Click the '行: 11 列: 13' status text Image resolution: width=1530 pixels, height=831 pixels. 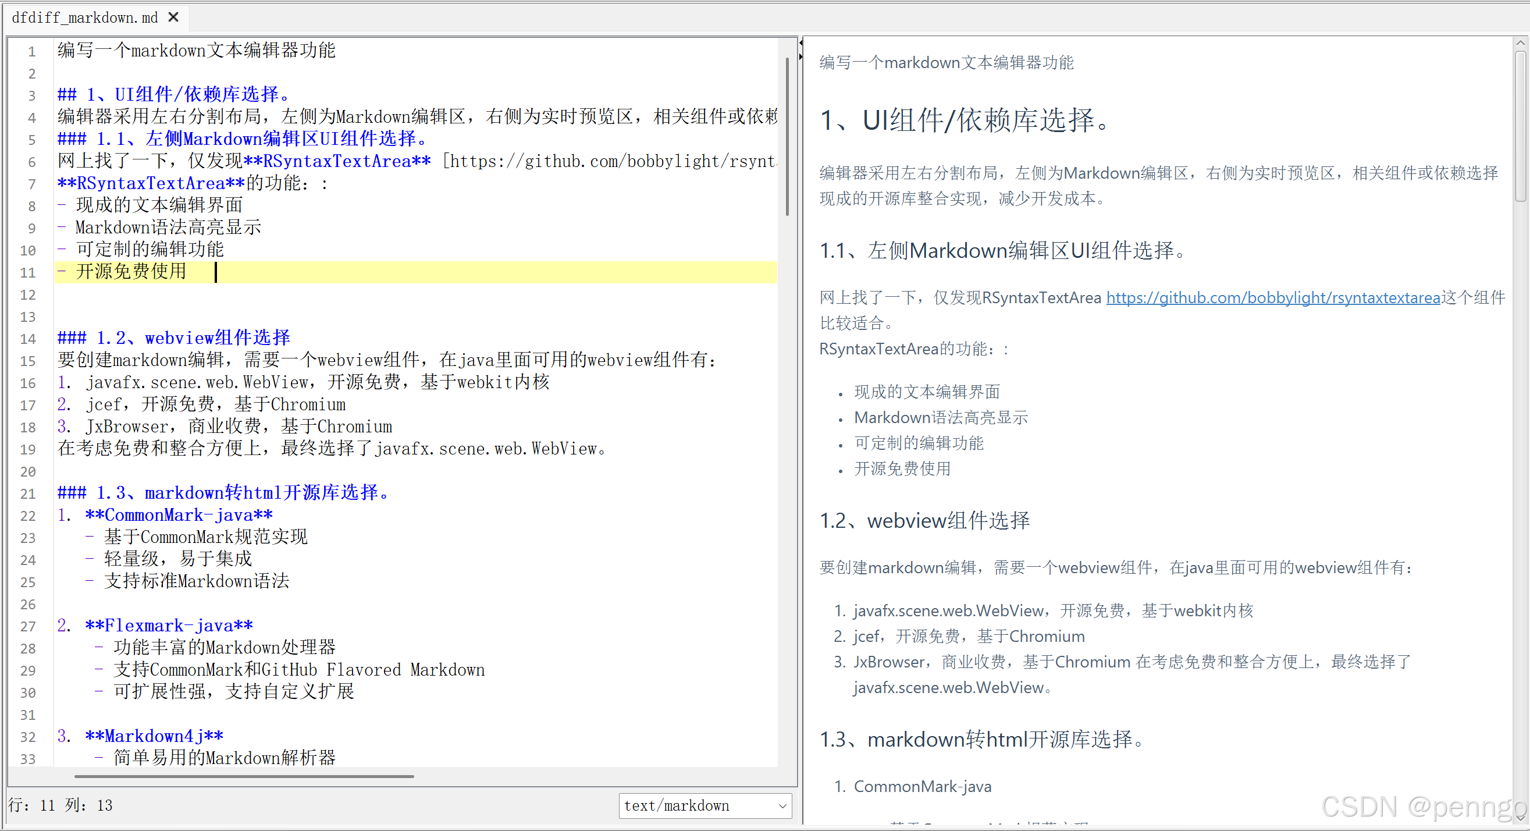coord(61,805)
